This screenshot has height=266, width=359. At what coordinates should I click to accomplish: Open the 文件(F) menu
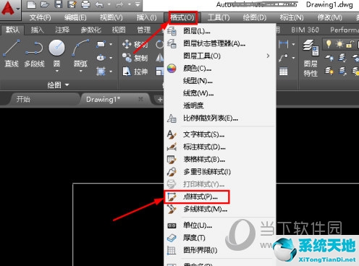41,17
